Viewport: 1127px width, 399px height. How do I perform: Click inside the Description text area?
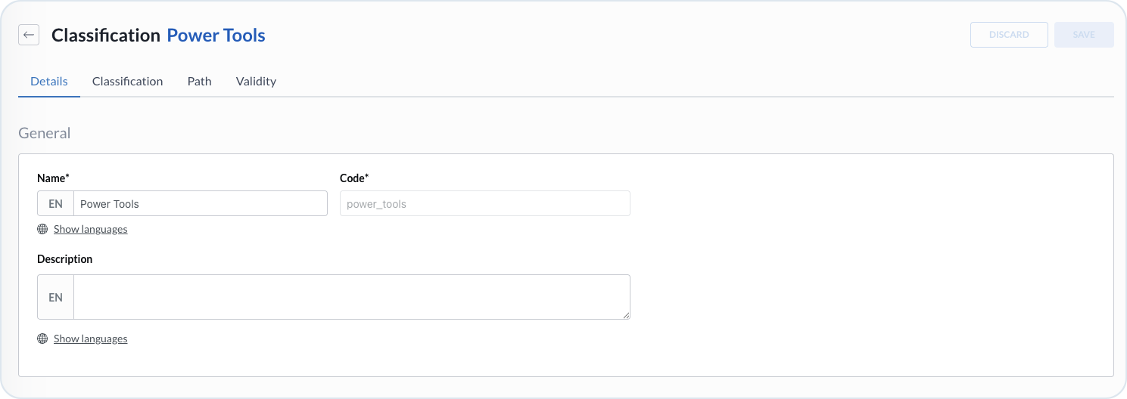click(351, 297)
